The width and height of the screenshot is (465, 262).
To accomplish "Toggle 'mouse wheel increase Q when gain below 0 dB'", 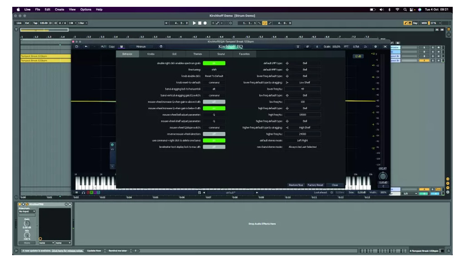I will pos(214,108).
